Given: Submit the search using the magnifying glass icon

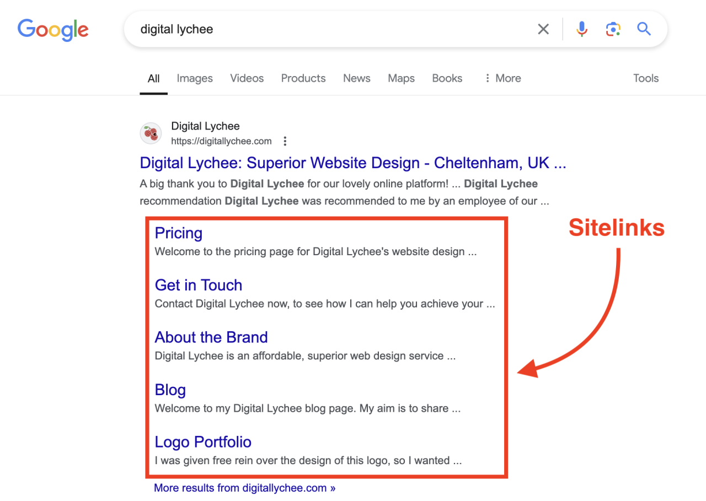Looking at the screenshot, I should 644,29.
